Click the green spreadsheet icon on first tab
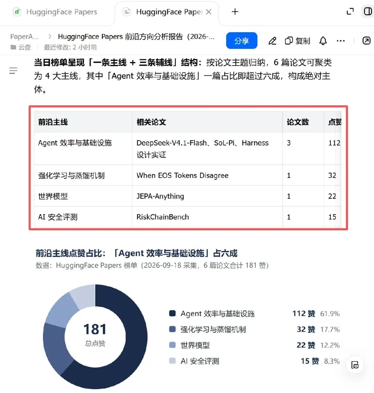Image resolution: width=374 pixels, height=393 pixels. pos(17,12)
